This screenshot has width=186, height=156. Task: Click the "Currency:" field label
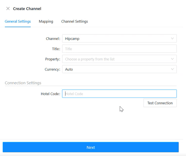pyautogui.click(x=52, y=69)
